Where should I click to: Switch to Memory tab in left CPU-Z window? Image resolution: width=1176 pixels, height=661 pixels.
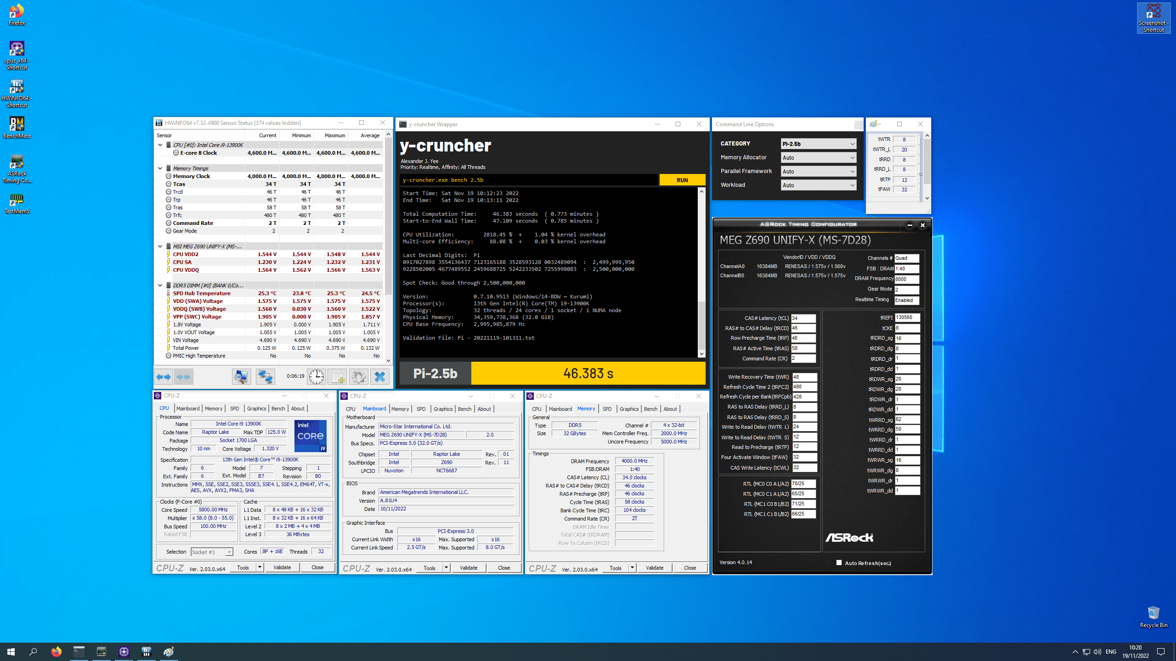point(214,409)
